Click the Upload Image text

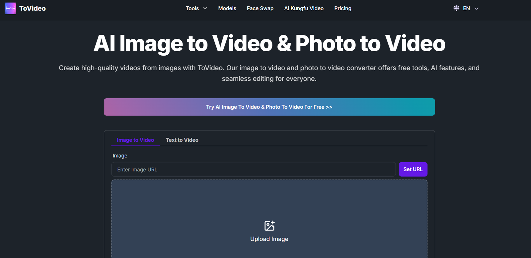coord(269,239)
